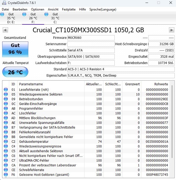Click the Eingeschaltet value 3528 mal
Screen dimensions: 176x180
[162, 57]
